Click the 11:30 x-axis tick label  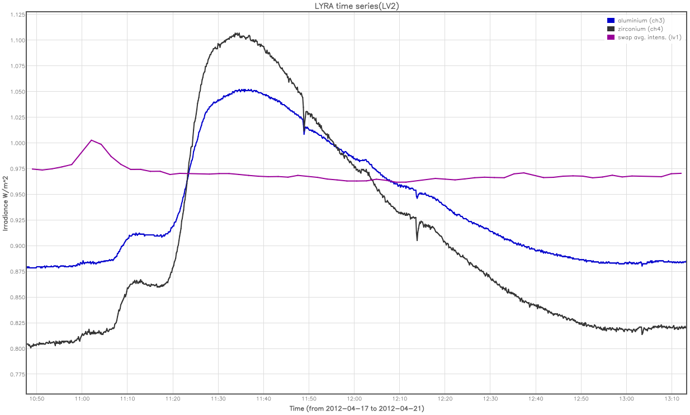tap(218, 399)
